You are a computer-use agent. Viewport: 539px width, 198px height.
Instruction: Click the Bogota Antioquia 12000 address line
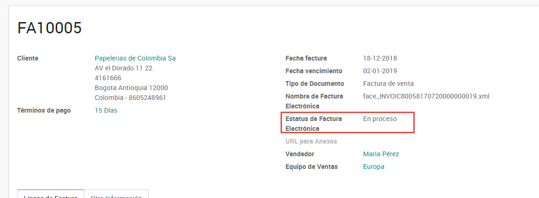pyautogui.click(x=131, y=88)
